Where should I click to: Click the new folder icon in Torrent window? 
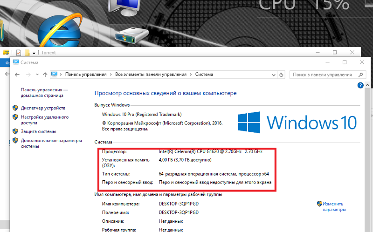(27, 53)
